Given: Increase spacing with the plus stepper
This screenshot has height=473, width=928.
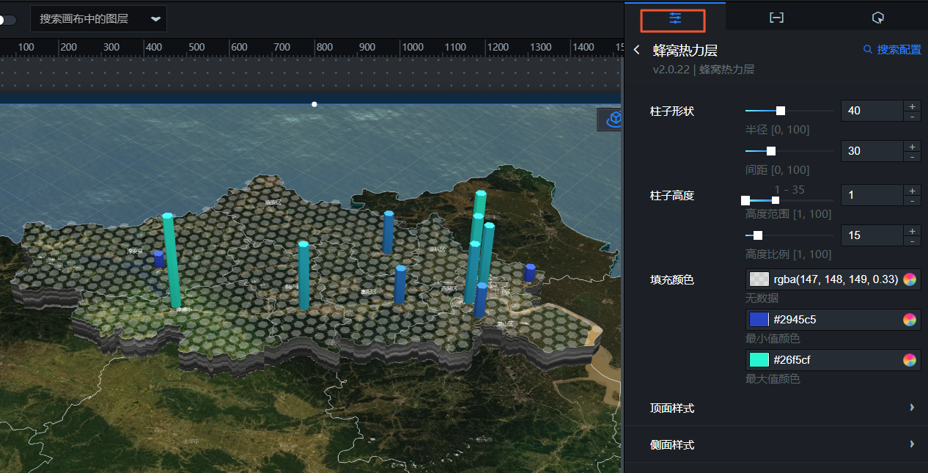Looking at the screenshot, I should click(x=912, y=146).
